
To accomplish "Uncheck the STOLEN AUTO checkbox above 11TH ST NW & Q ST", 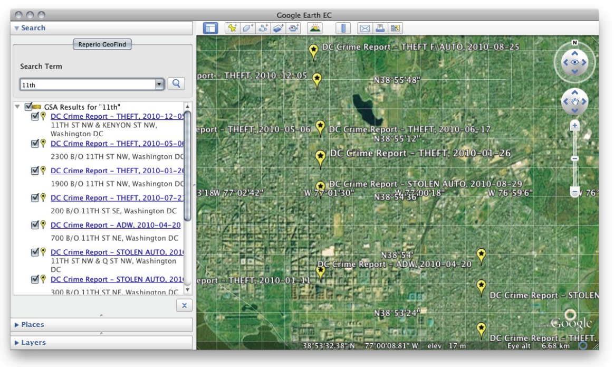I will [35, 252].
